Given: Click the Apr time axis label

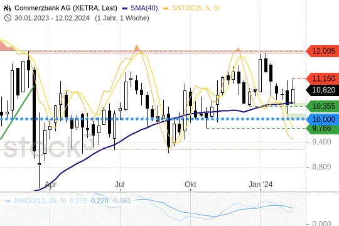Looking at the screenshot, I should 50,185.
